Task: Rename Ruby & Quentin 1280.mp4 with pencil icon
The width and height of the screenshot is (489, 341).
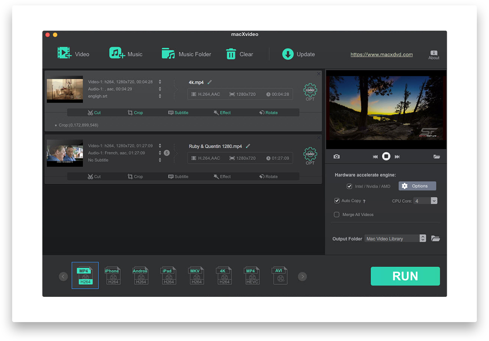Action: [x=248, y=146]
